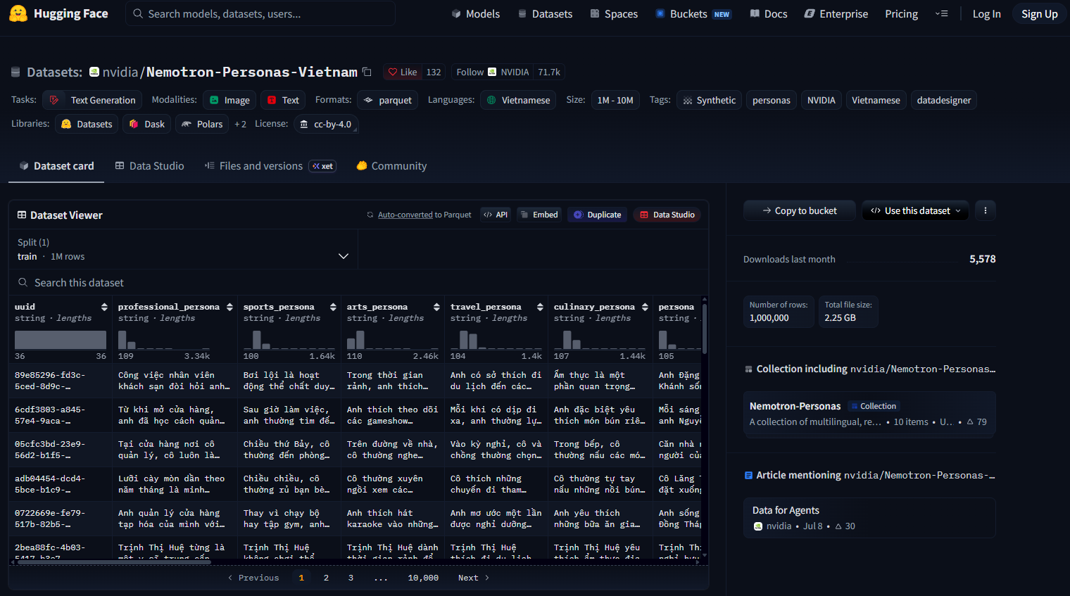This screenshot has height=596, width=1070.
Task: Expand the train split selector
Action: (183, 250)
